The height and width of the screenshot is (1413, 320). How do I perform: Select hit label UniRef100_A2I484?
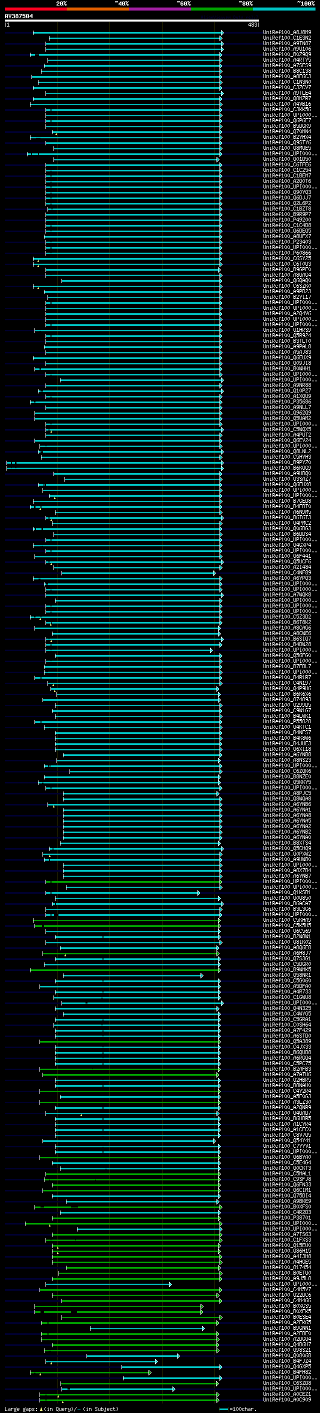(287, 567)
